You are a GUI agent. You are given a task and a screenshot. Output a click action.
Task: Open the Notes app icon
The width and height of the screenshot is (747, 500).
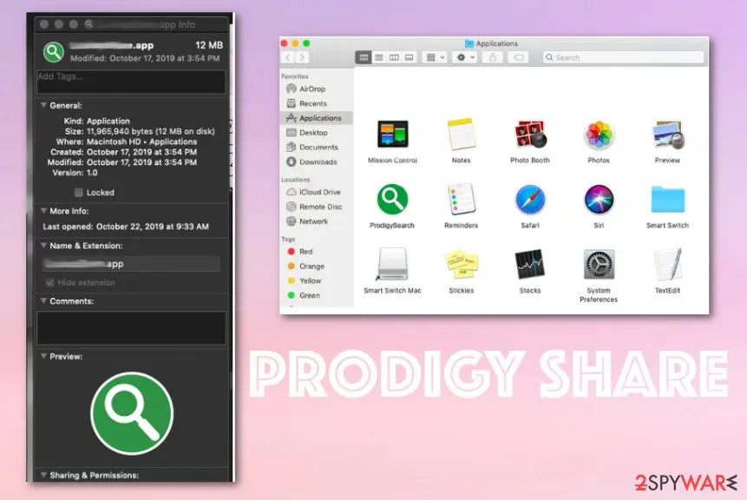point(462,134)
